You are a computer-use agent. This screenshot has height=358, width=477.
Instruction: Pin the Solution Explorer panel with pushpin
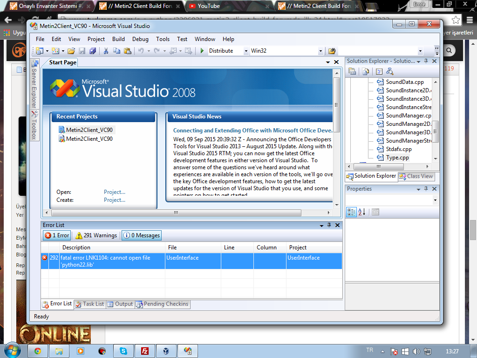click(x=426, y=61)
